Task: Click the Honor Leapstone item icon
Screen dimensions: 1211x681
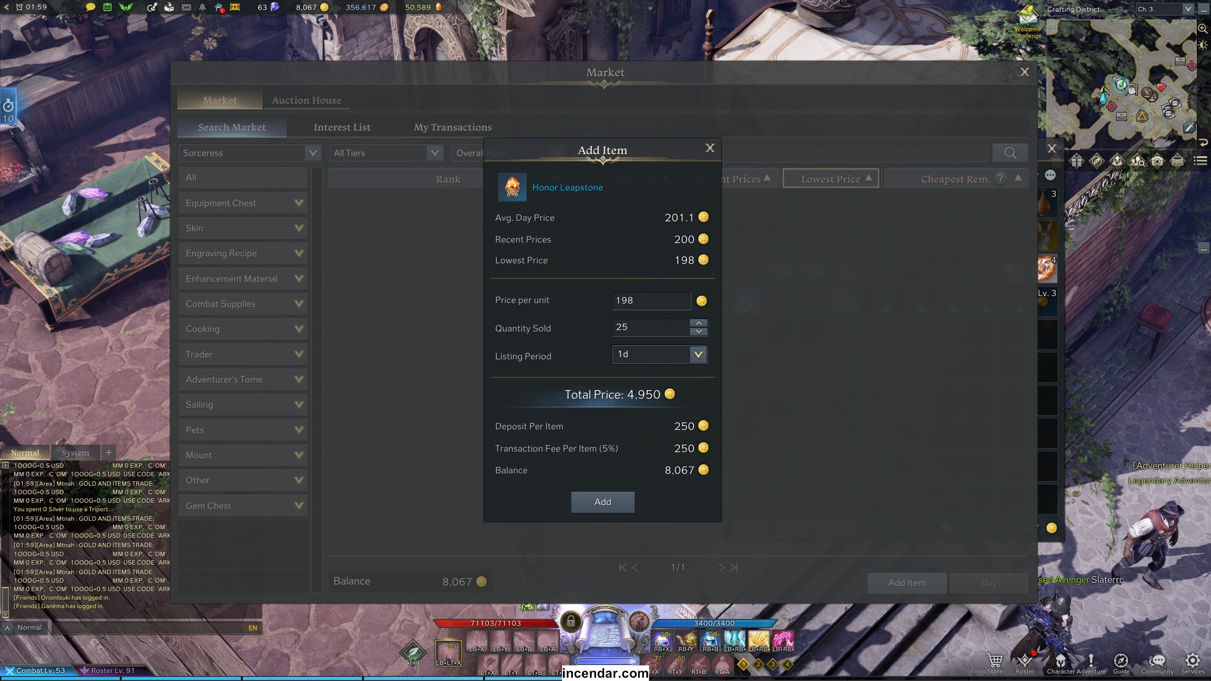Action: click(512, 187)
